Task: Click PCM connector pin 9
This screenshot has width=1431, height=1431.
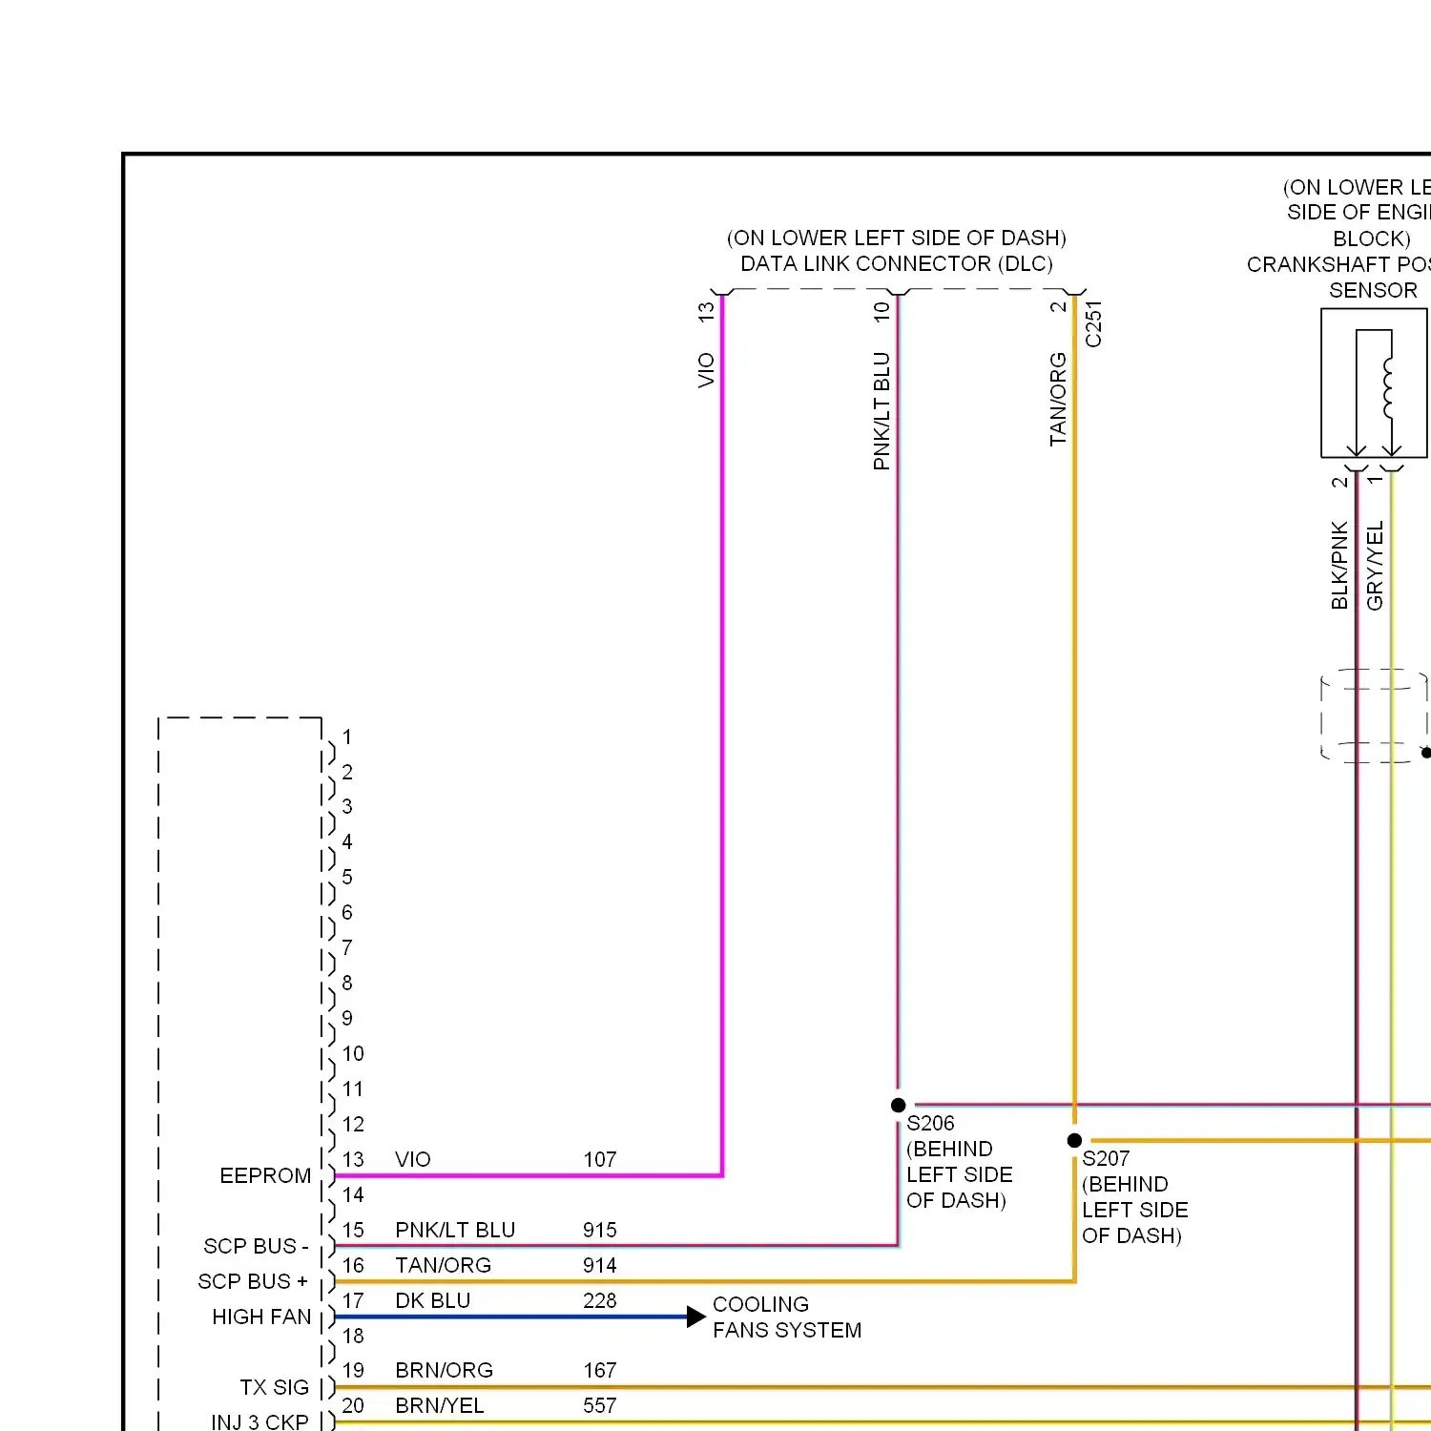Action: pos(347,1018)
